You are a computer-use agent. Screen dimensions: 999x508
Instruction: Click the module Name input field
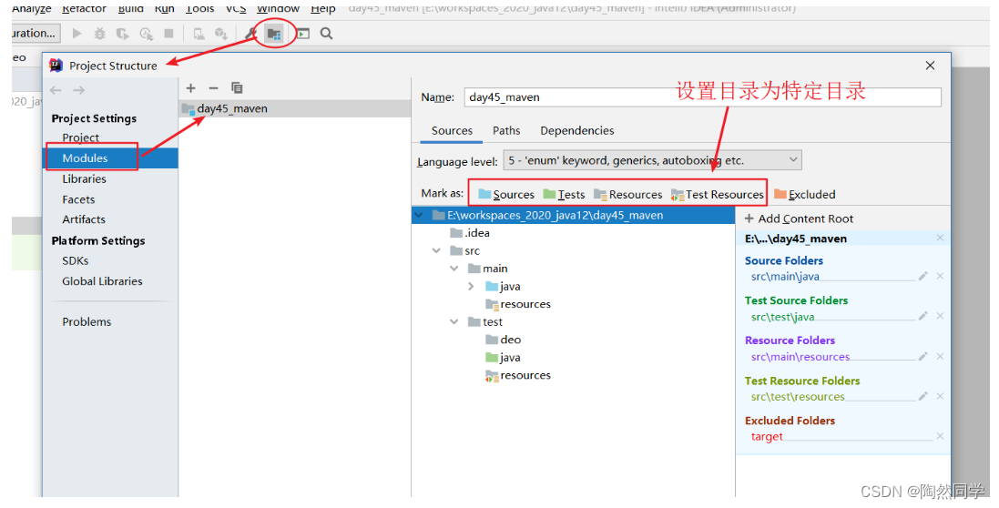point(702,97)
